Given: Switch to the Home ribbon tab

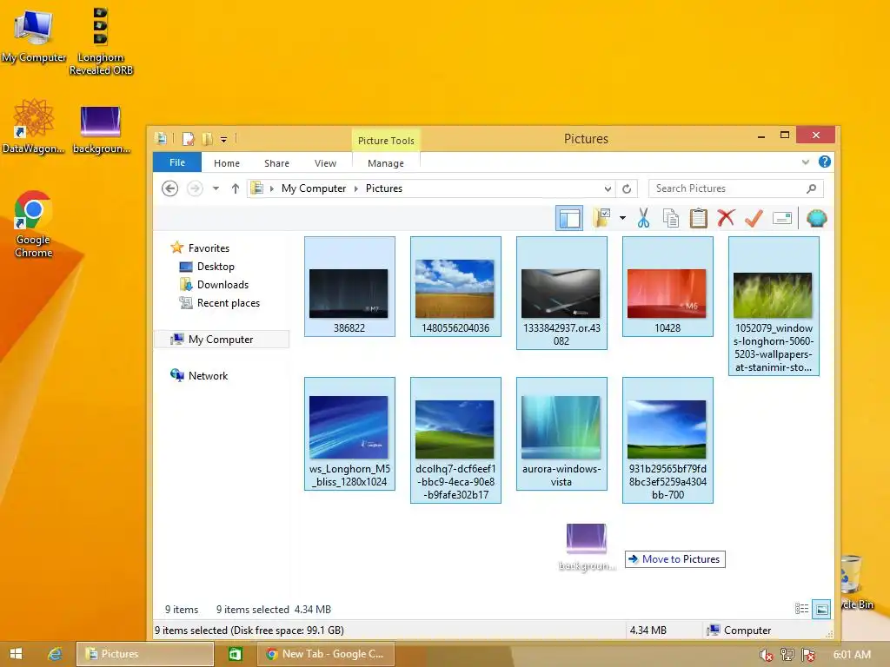Looking at the screenshot, I should pos(227,162).
